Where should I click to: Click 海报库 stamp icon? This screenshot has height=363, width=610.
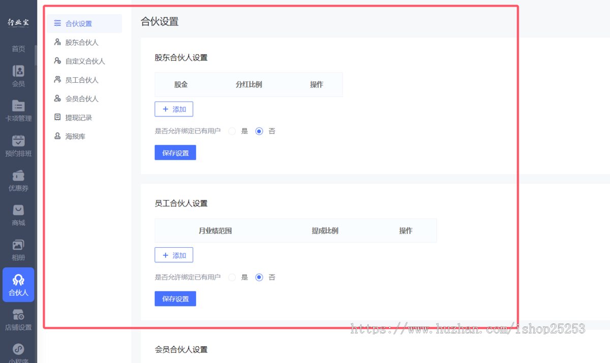[57, 136]
